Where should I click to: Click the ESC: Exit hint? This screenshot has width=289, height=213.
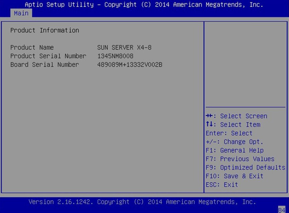[x=222, y=185]
